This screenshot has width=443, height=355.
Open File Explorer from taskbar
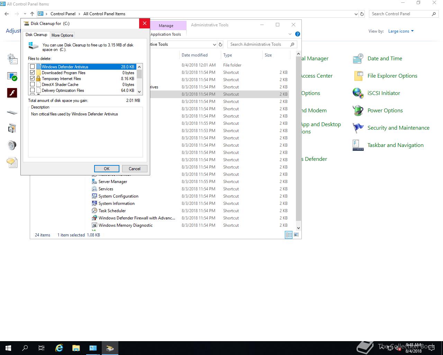click(76, 348)
